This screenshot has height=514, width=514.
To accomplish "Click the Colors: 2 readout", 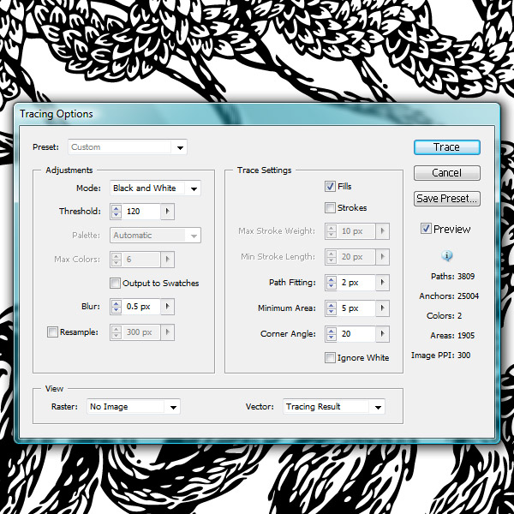I will click(x=444, y=315).
